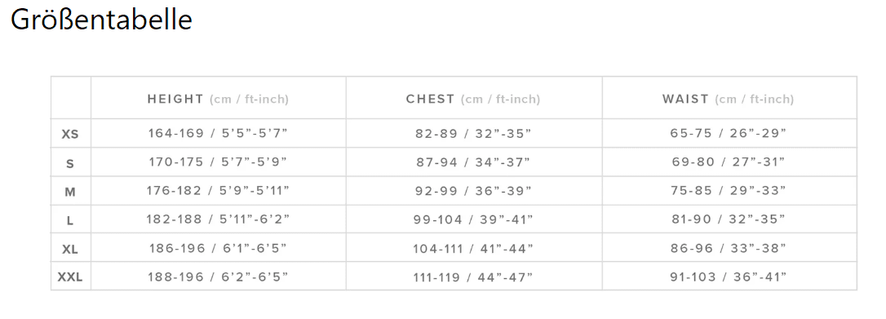This screenshot has height=319, width=886.
Task: Select the M waist cell 75-85
Action: point(729,191)
